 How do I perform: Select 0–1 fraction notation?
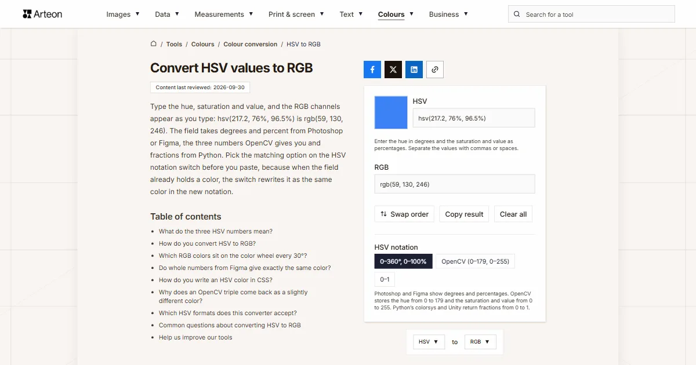click(x=385, y=279)
